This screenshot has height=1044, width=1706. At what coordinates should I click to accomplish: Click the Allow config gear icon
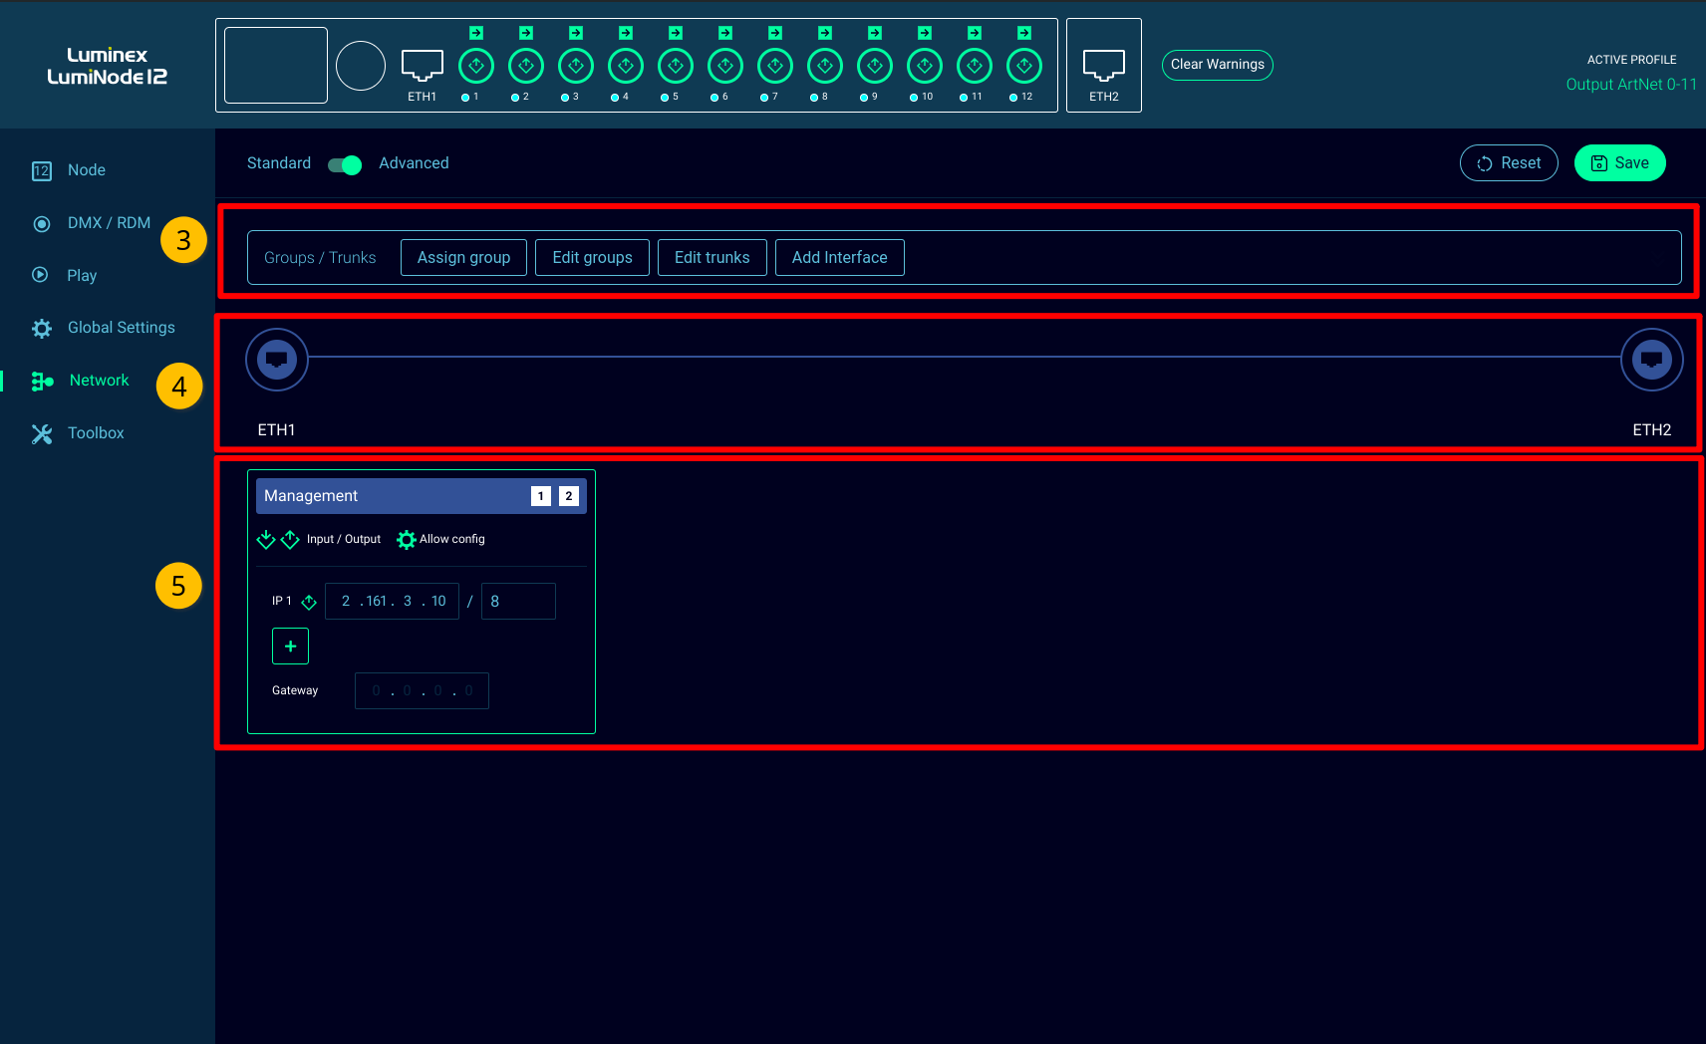(407, 540)
